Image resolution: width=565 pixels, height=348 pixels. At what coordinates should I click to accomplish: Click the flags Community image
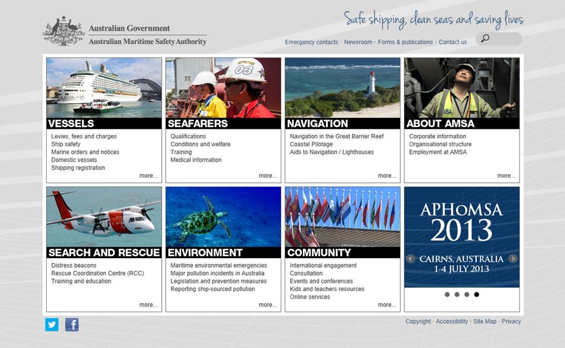(x=342, y=217)
